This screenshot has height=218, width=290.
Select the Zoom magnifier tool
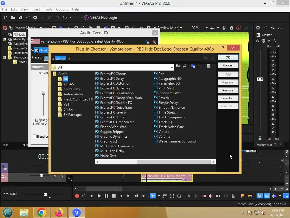click(179, 196)
